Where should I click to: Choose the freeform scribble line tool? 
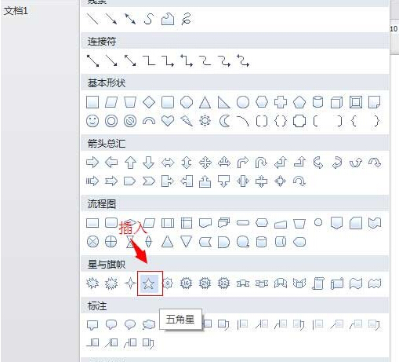tap(186, 20)
